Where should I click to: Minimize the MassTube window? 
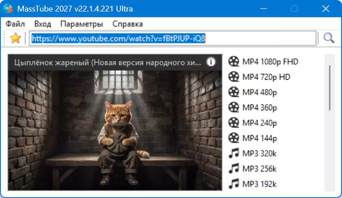pos(263,9)
